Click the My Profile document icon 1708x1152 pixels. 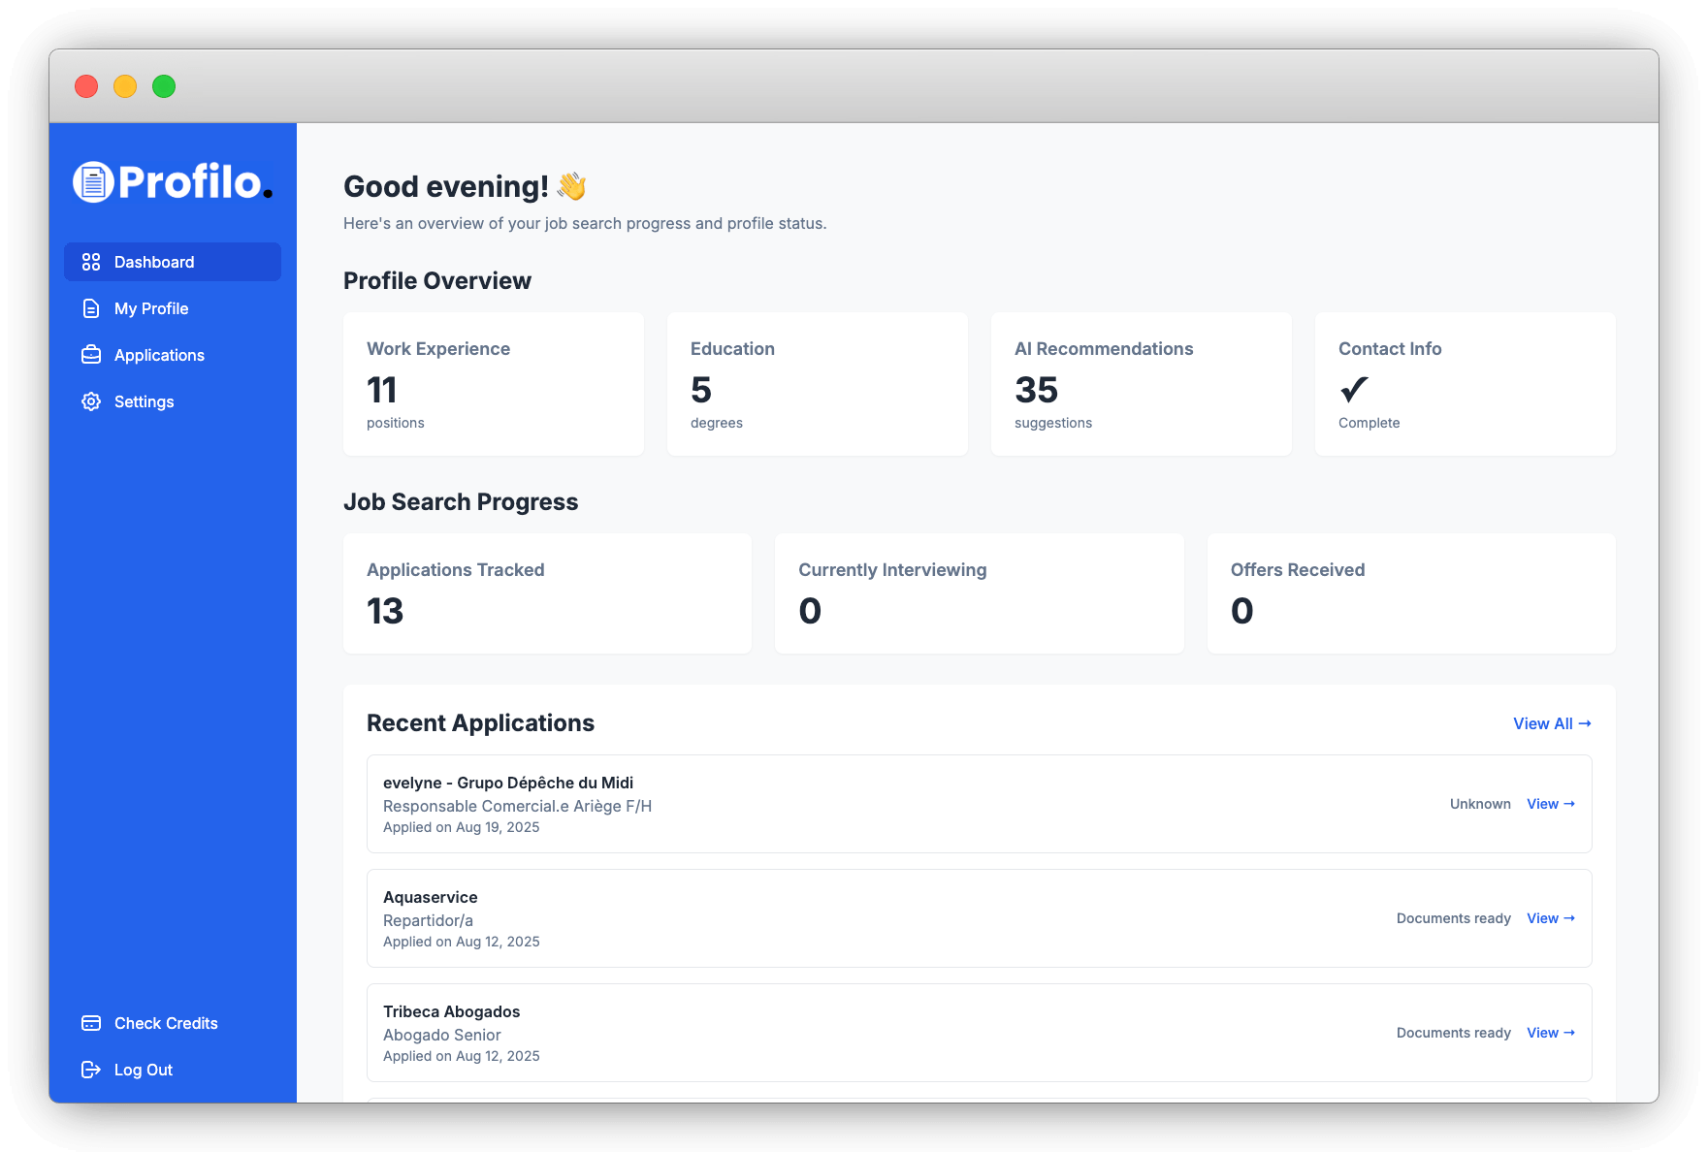91,308
